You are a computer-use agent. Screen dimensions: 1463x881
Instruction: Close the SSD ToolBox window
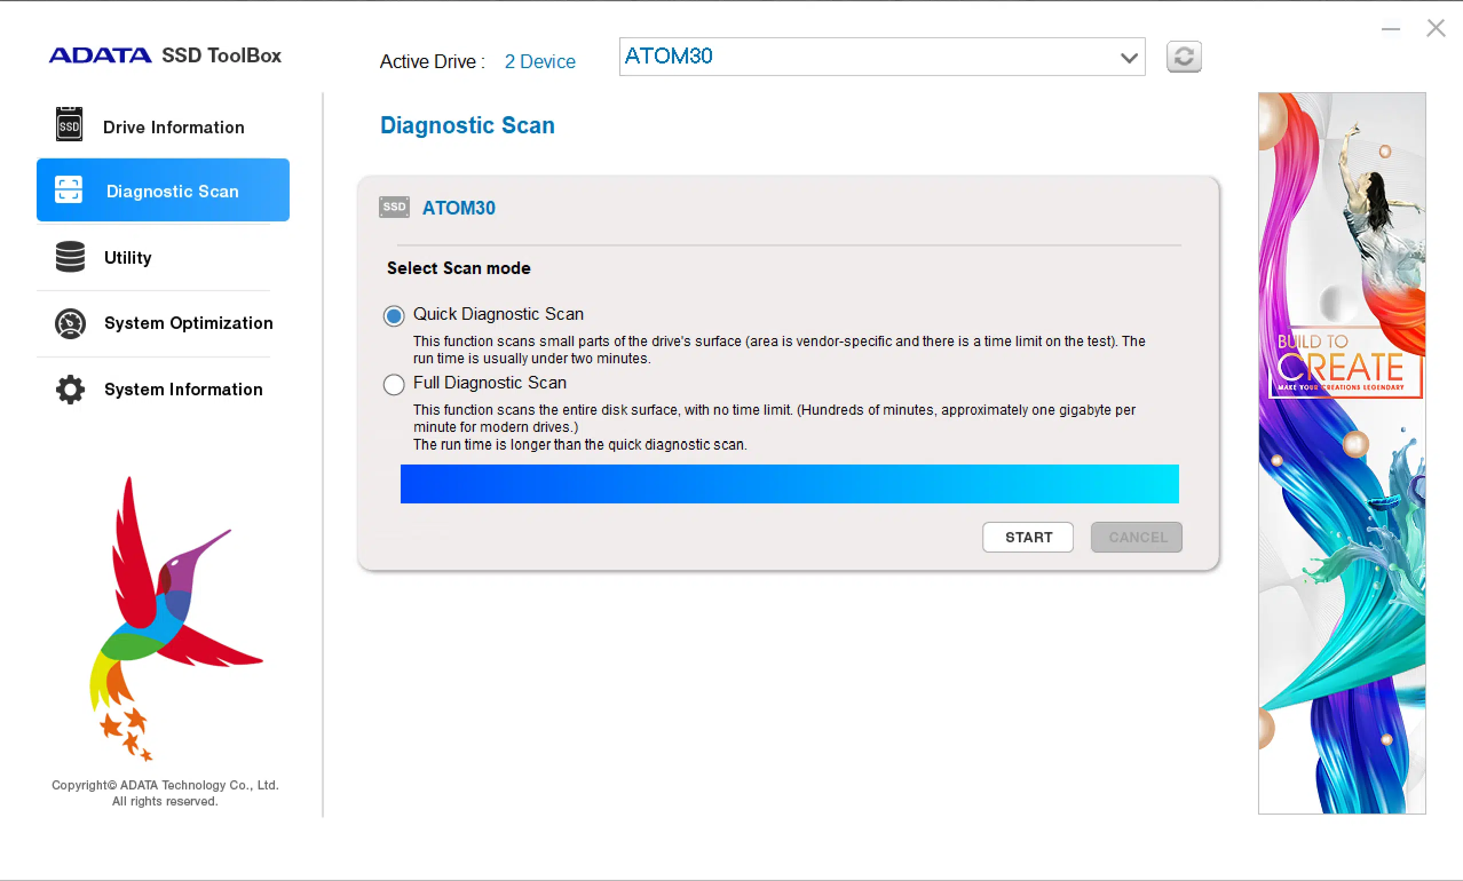pyautogui.click(x=1436, y=28)
